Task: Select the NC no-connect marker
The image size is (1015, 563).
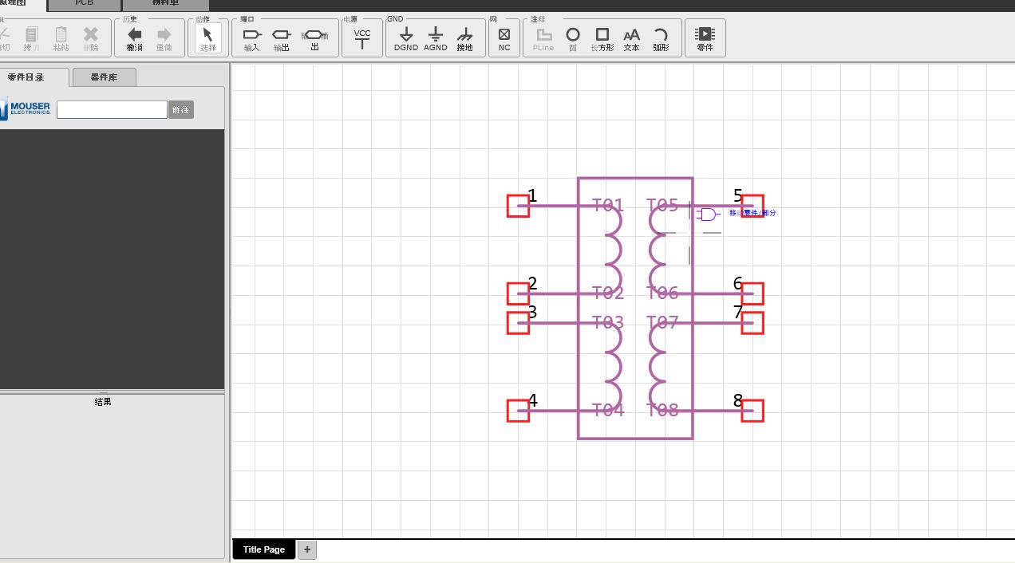Action: [504, 38]
